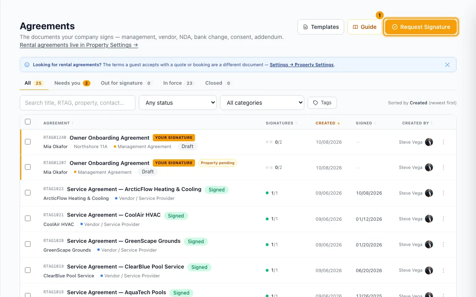Click Steve Vega avatar in RTAG01207 row

pos(429,167)
